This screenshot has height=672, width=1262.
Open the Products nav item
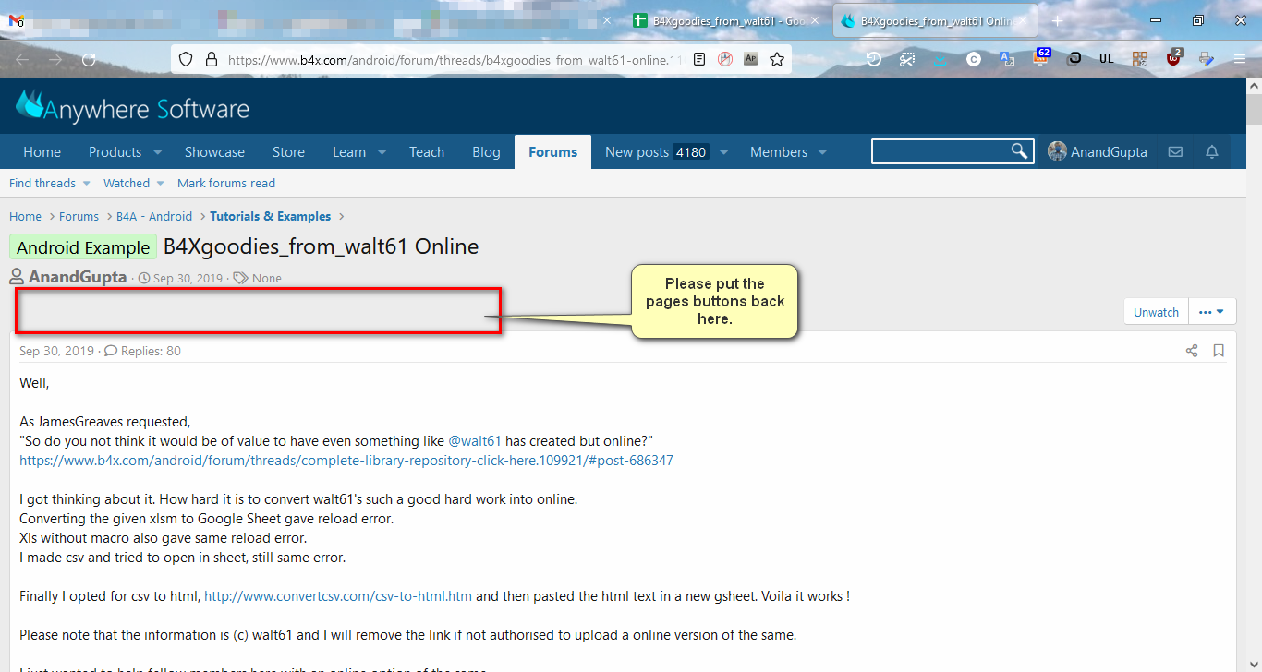[115, 152]
